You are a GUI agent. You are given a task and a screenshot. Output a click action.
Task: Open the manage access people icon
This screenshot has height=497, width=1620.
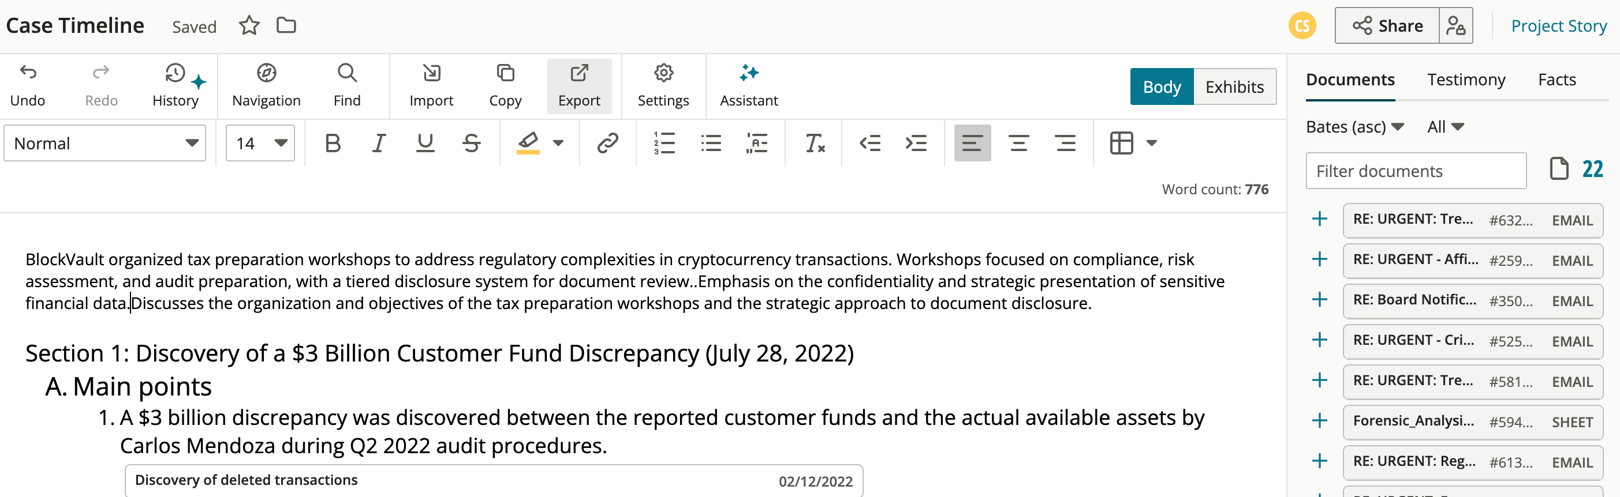(x=1455, y=26)
